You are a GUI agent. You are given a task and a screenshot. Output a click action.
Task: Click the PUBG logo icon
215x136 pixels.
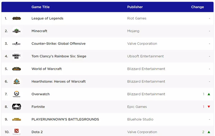coord(17,119)
